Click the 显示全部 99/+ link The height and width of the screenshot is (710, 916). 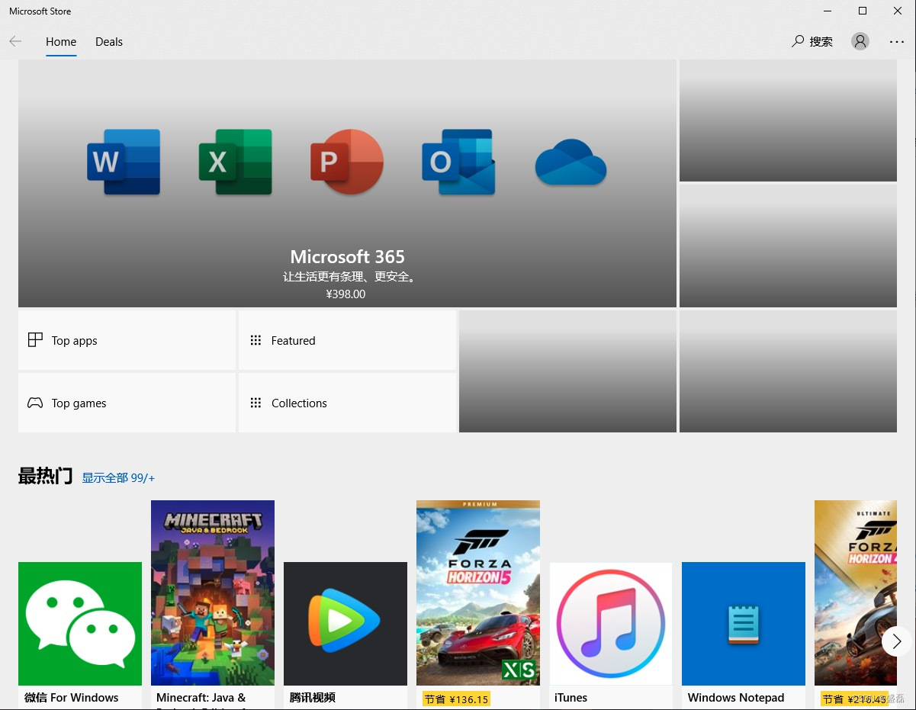pyautogui.click(x=118, y=478)
